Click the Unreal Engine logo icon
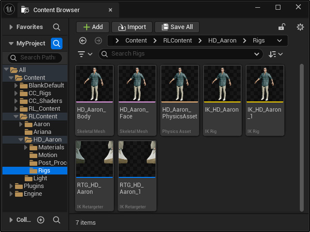310x232 pixels. pos(9,9)
